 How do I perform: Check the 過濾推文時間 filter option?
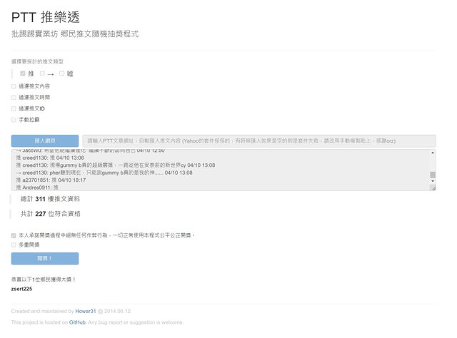[14, 97]
